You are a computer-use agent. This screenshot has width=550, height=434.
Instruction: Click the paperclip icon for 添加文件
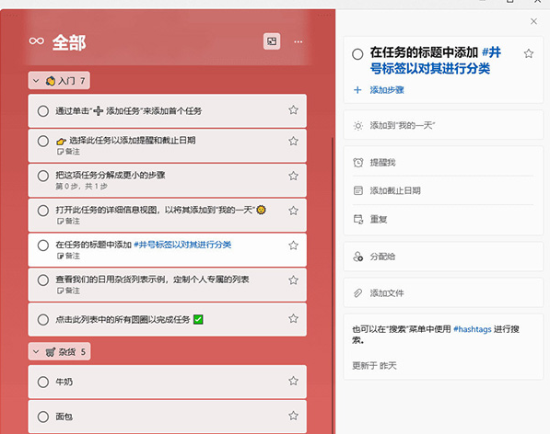pos(357,293)
